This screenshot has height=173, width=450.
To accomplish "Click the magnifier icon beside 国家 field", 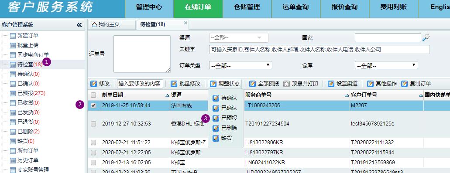I will [x=426, y=37].
